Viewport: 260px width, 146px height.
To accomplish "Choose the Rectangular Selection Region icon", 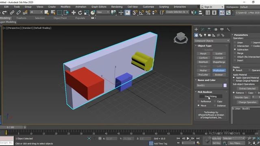I will click(60, 13).
